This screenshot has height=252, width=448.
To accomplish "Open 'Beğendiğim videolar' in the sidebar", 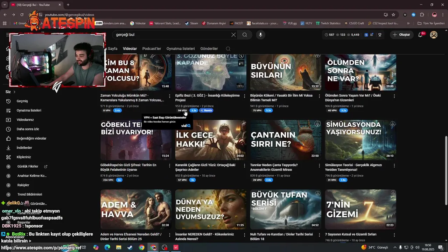I will [31, 138].
